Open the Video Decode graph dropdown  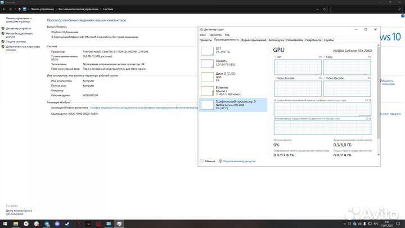pos(325,78)
